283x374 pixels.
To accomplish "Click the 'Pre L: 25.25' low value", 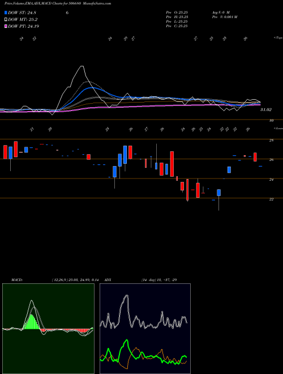I will tap(177, 22).
